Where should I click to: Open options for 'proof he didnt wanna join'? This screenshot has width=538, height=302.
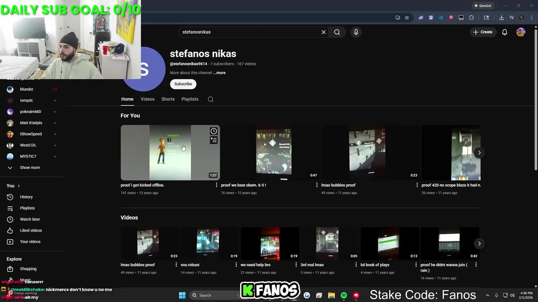pyautogui.click(x=476, y=265)
